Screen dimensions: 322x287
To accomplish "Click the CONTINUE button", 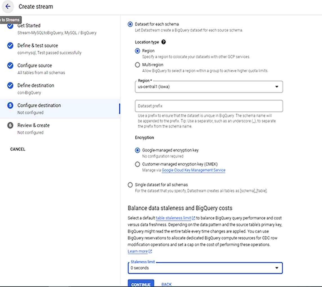I will tap(141, 284).
